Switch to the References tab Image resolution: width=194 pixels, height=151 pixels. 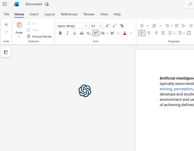click(x=69, y=14)
